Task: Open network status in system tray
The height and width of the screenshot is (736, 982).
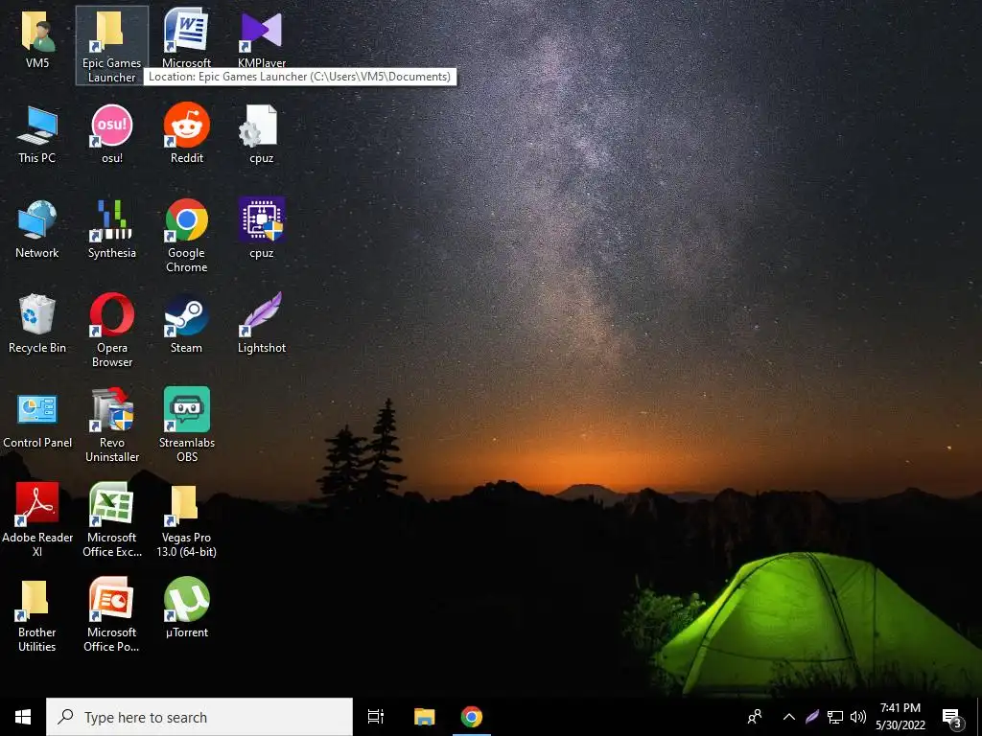Action: click(x=835, y=717)
